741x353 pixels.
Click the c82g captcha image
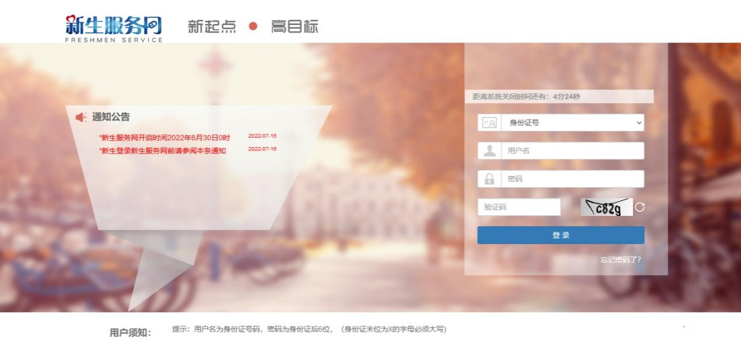[607, 207]
